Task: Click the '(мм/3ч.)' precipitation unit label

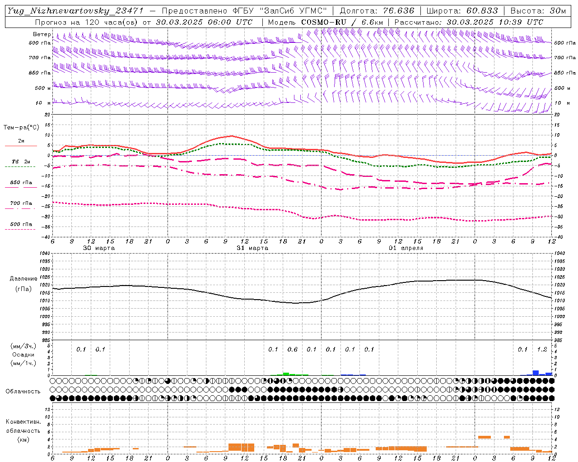Action: click(x=23, y=346)
